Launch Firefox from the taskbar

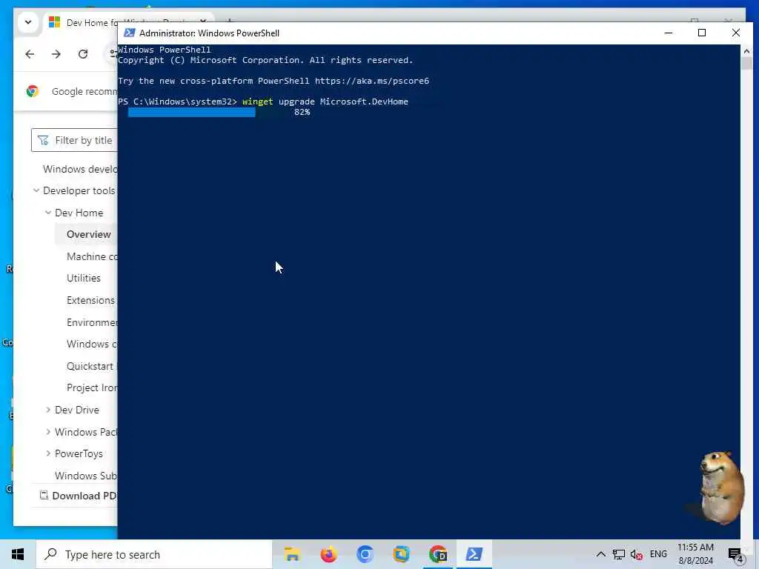tap(328, 554)
